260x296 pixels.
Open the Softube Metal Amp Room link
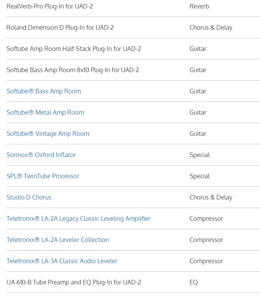pyautogui.click(x=45, y=113)
